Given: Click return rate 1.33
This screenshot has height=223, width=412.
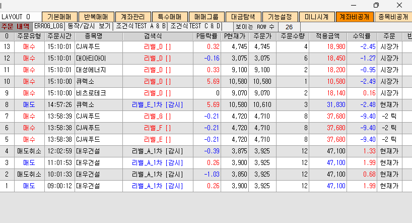Looking at the screenshot, I should click(369, 151).
